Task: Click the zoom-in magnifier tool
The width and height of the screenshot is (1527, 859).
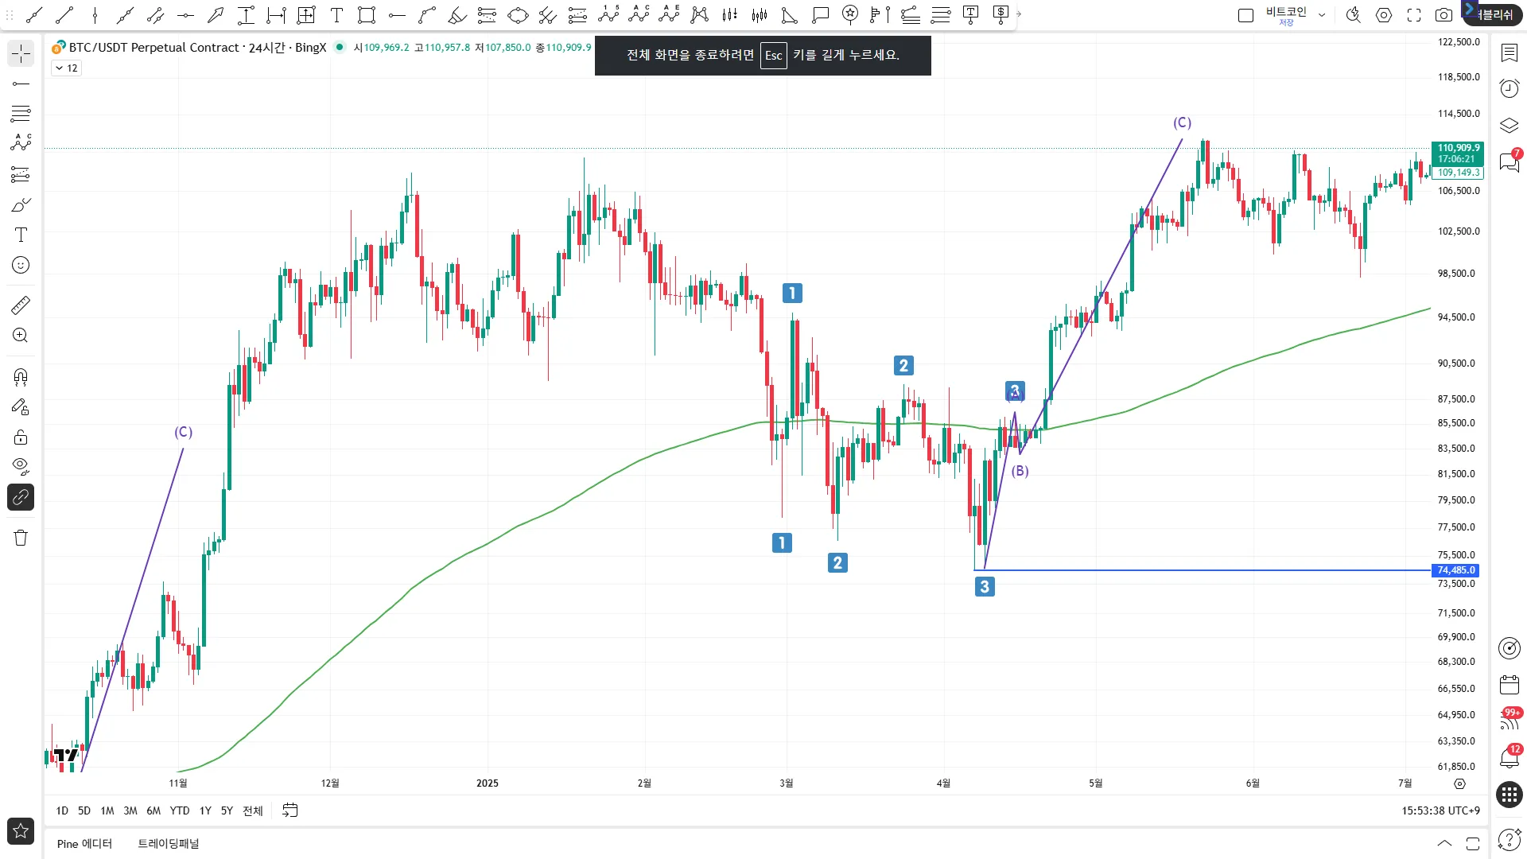Action: pos(21,336)
